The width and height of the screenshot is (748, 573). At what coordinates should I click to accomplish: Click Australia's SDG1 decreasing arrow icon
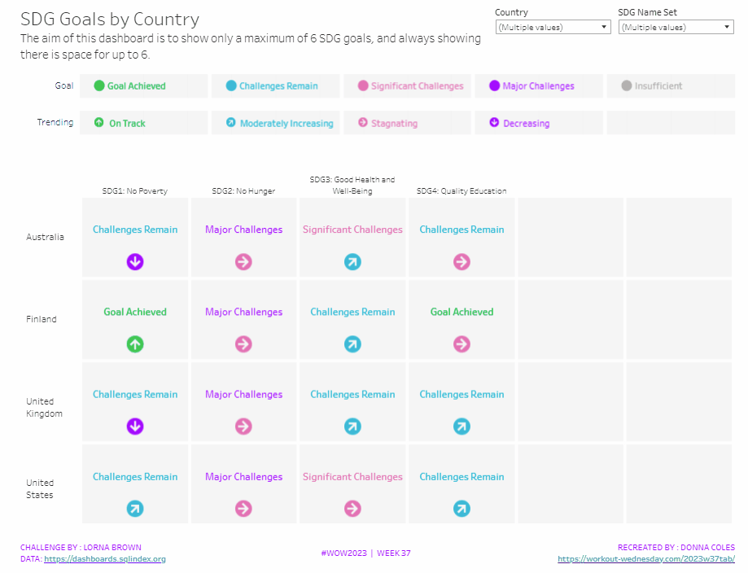135,262
